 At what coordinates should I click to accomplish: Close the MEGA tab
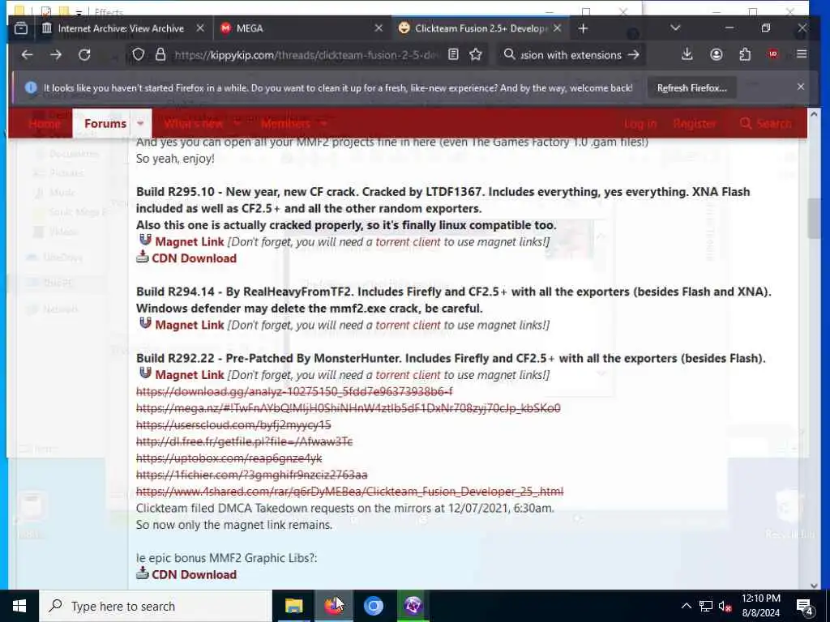(x=379, y=28)
